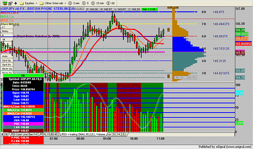This screenshot has width=253, height=149.
Task: Click the 7/8 level price 146.484375
Action: (221, 24)
